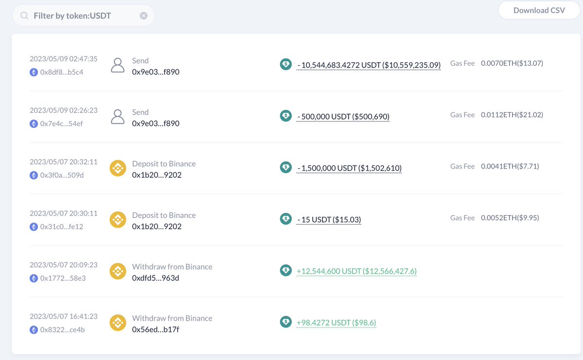Click USDT token icon for +98.4272 transfer

tap(286, 322)
